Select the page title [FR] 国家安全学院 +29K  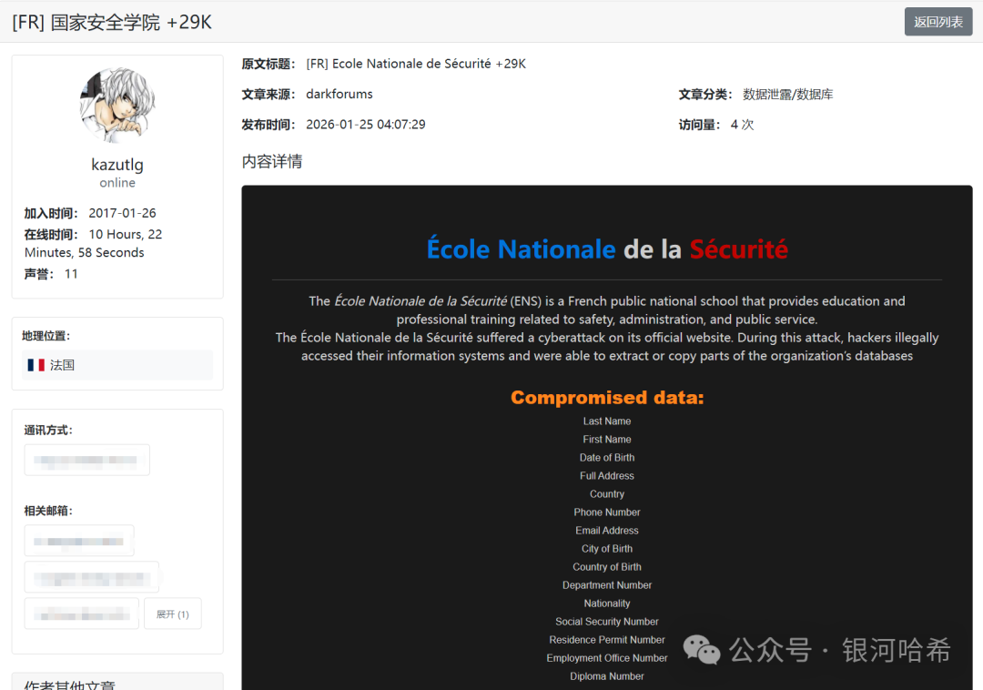coord(112,22)
